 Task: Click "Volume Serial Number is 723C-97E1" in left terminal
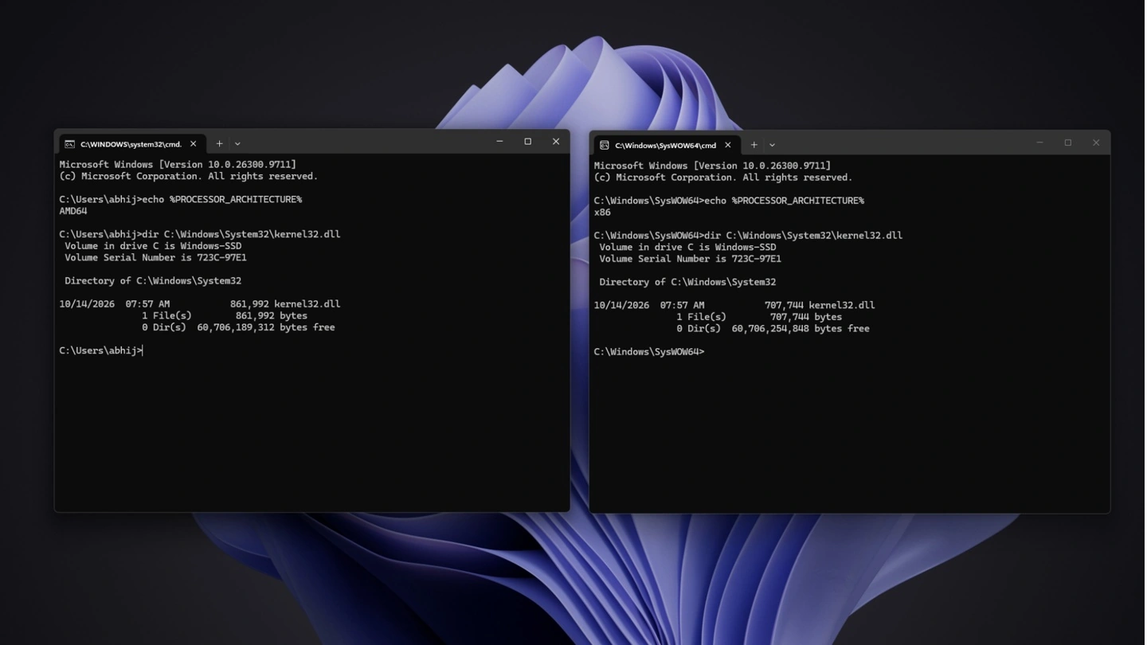(155, 257)
